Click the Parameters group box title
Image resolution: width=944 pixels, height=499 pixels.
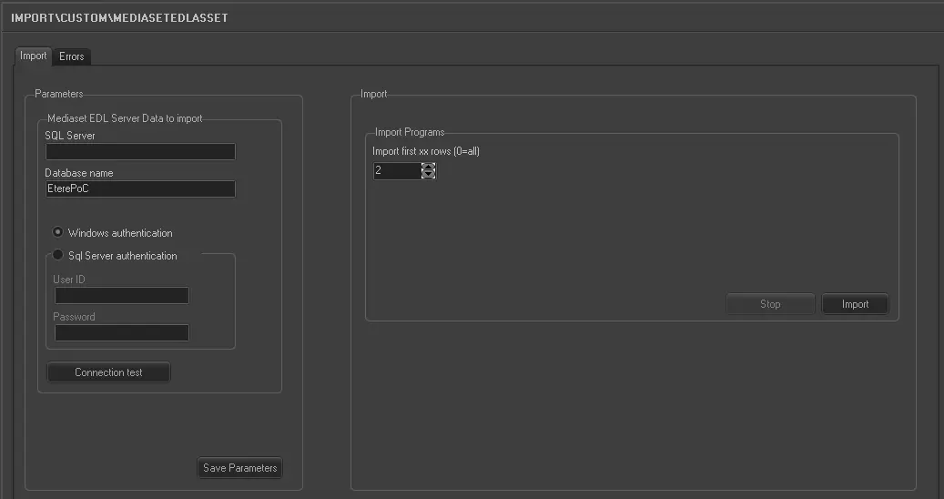point(59,94)
